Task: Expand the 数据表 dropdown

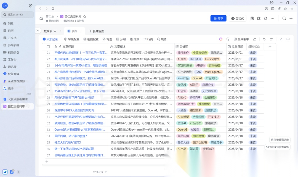Action: pyautogui.click(x=50, y=31)
